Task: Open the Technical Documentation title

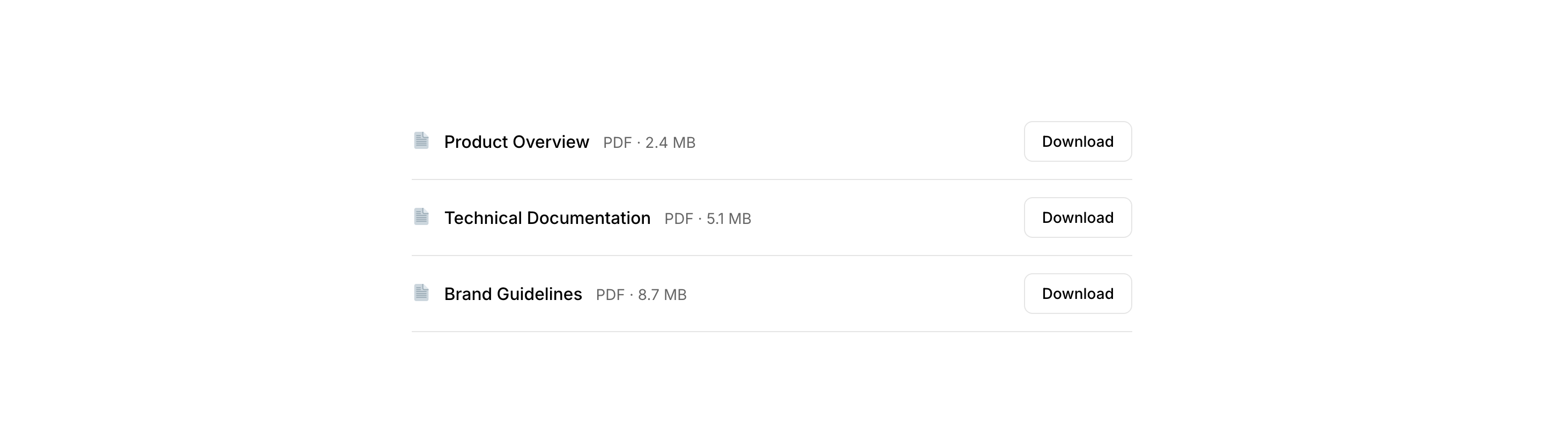Action: tap(547, 218)
